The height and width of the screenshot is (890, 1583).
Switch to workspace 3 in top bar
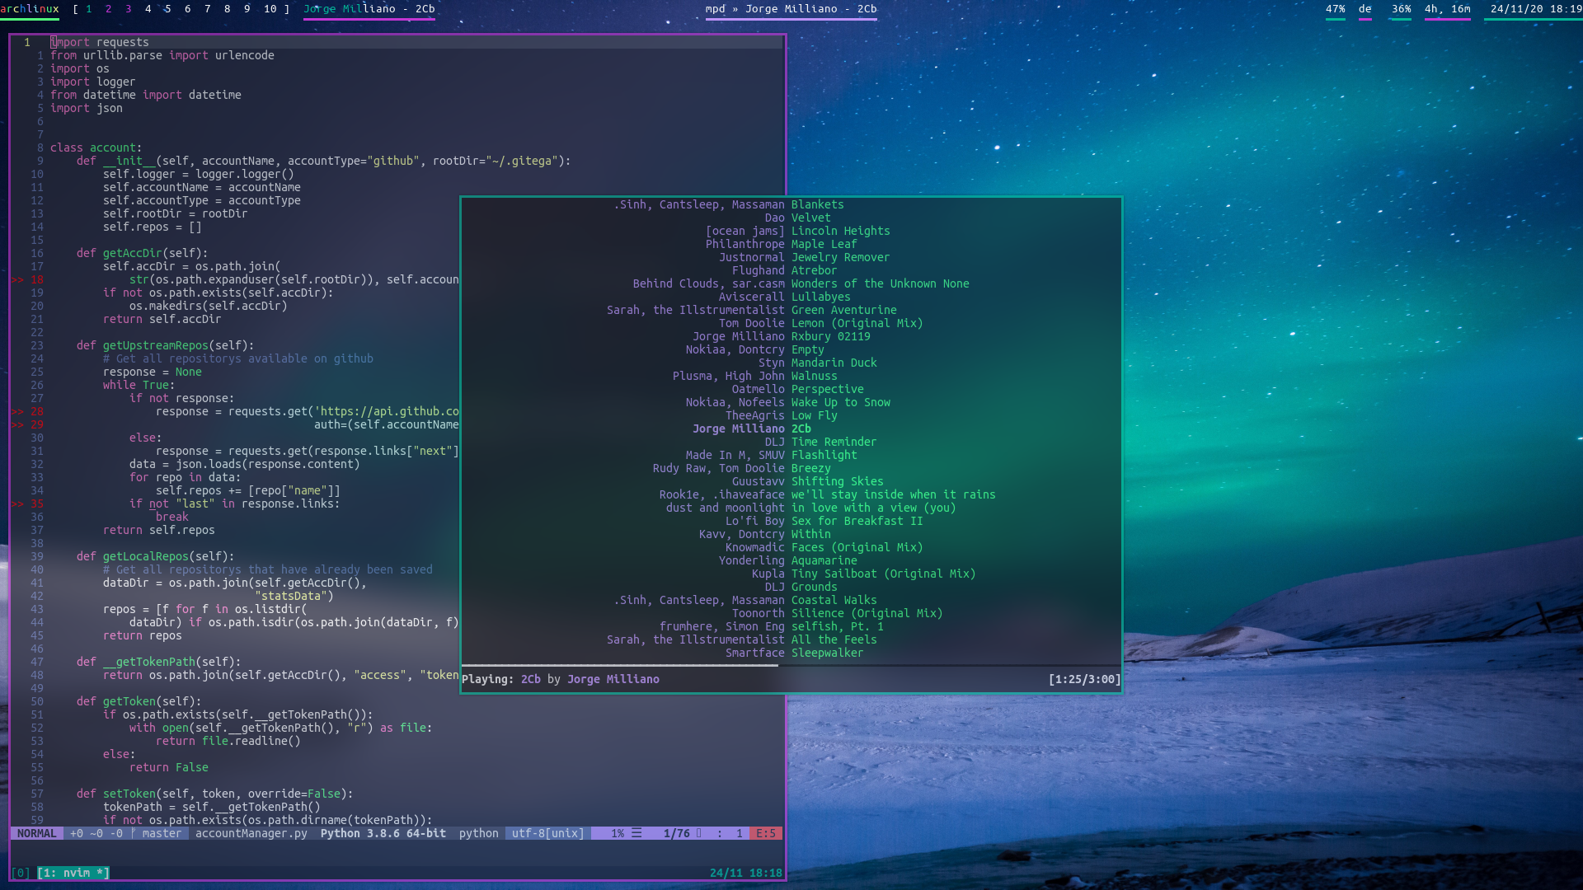(x=128, y=9)
